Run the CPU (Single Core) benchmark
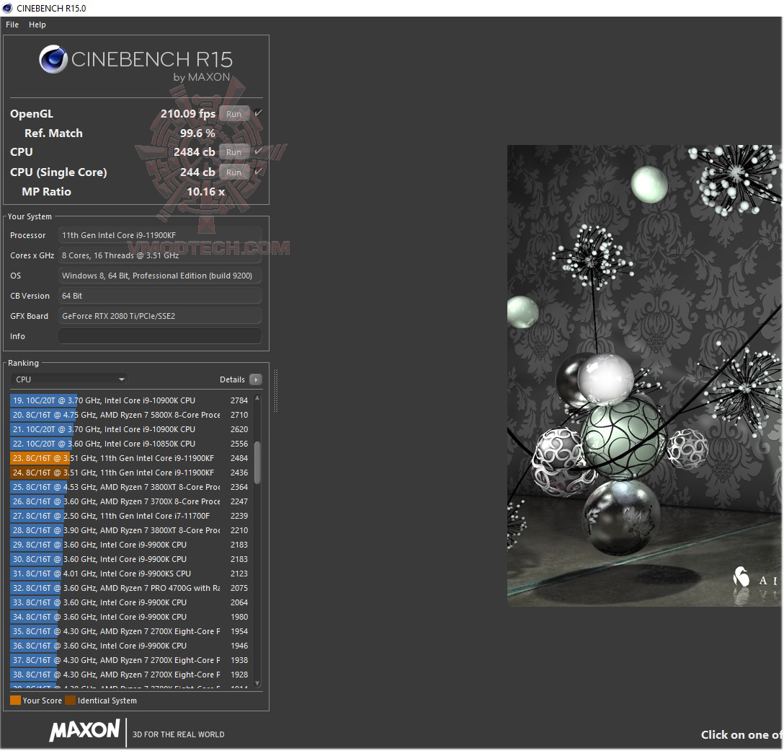Viewport: 784px width, 751px height. point(233,172)
